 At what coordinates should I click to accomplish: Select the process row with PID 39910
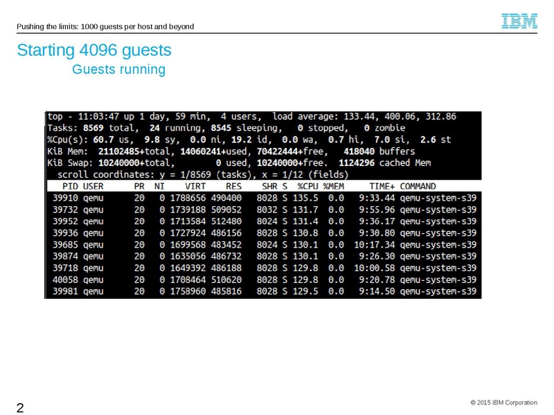[262, 198]
